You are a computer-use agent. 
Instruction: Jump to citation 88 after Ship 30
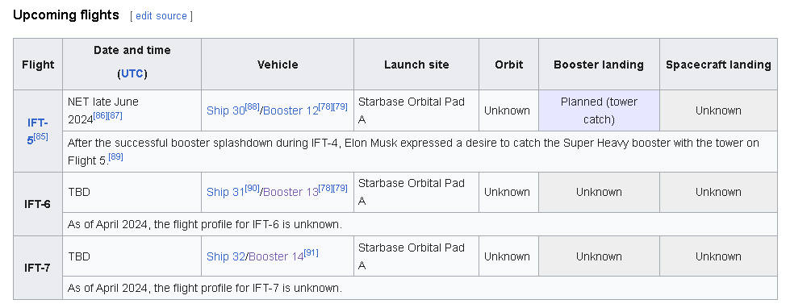253,106
